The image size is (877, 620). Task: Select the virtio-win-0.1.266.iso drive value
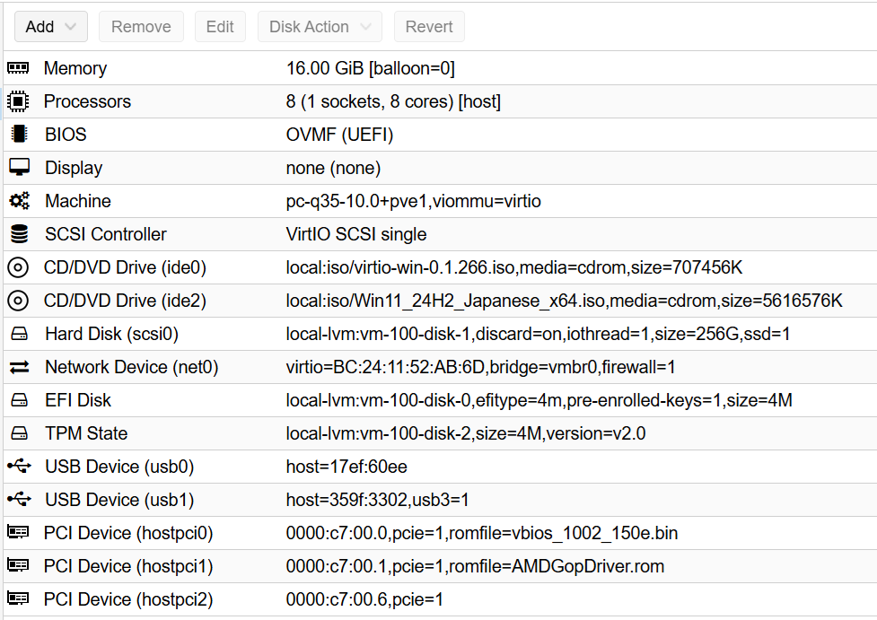(514, 267)
